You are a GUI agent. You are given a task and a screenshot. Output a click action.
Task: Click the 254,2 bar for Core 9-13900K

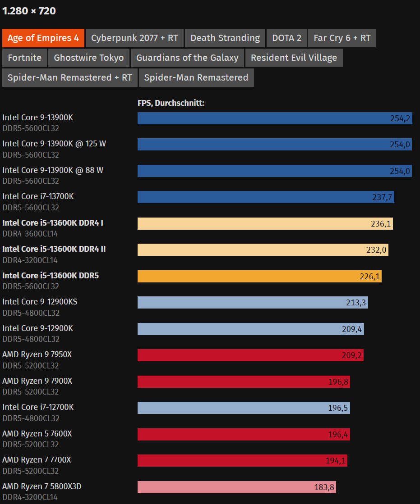coord(275,118)
